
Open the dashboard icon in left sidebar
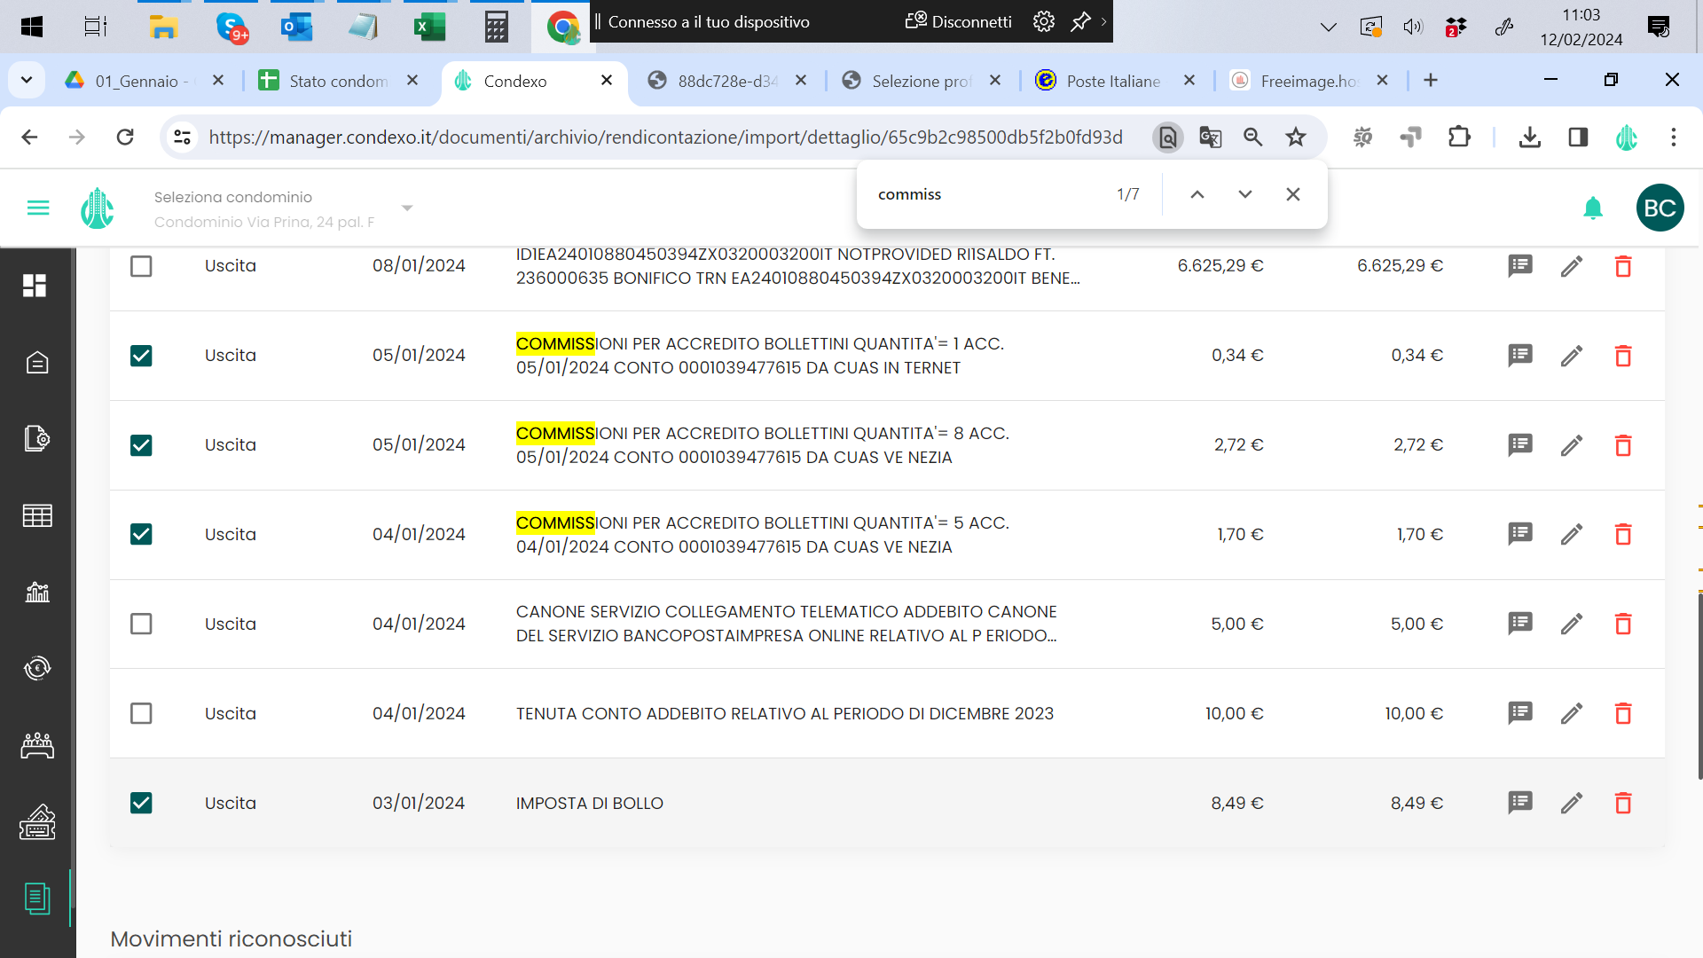click(35, 286)
